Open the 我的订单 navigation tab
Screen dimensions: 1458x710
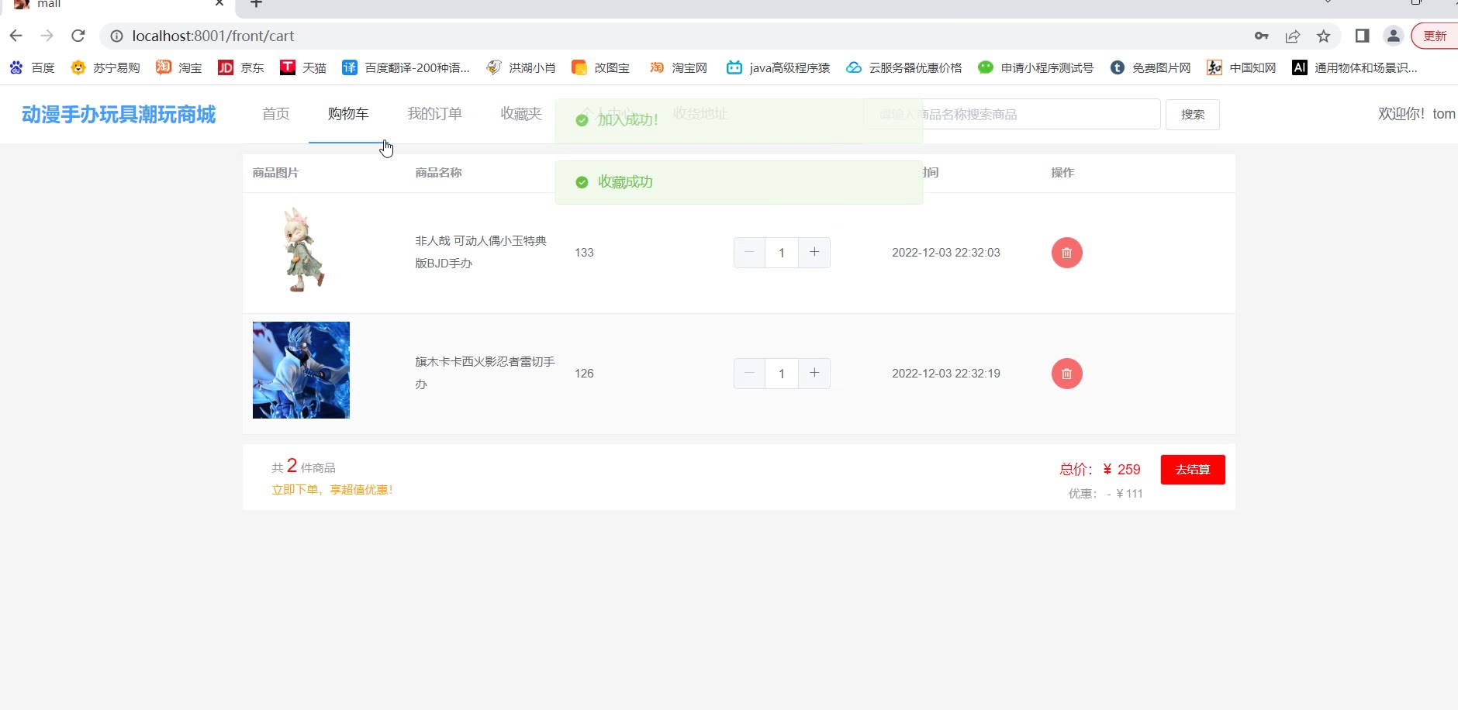click(x=434, y=114)
